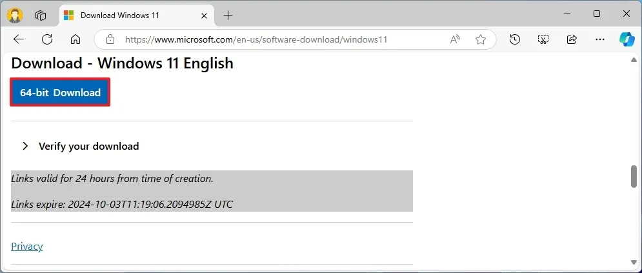This screenshot has width=642, height=273.
Task: Open browser History icon
Action: (514, 39)
